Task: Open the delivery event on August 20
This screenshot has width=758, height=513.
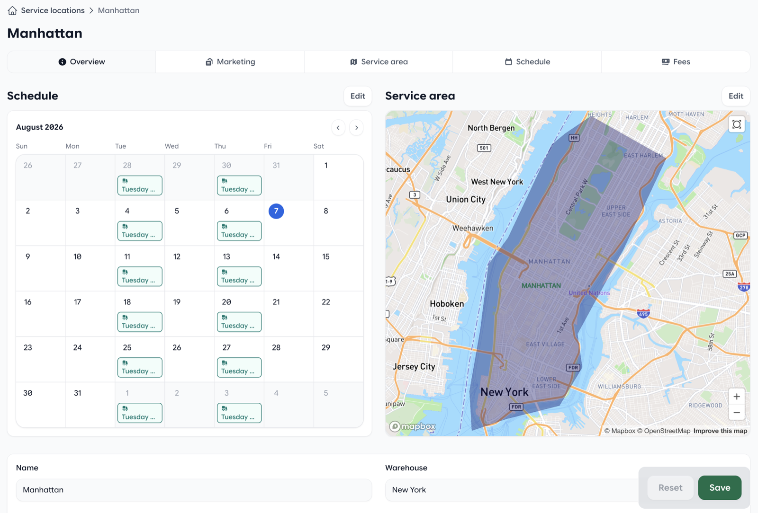Action: (239, 322)
